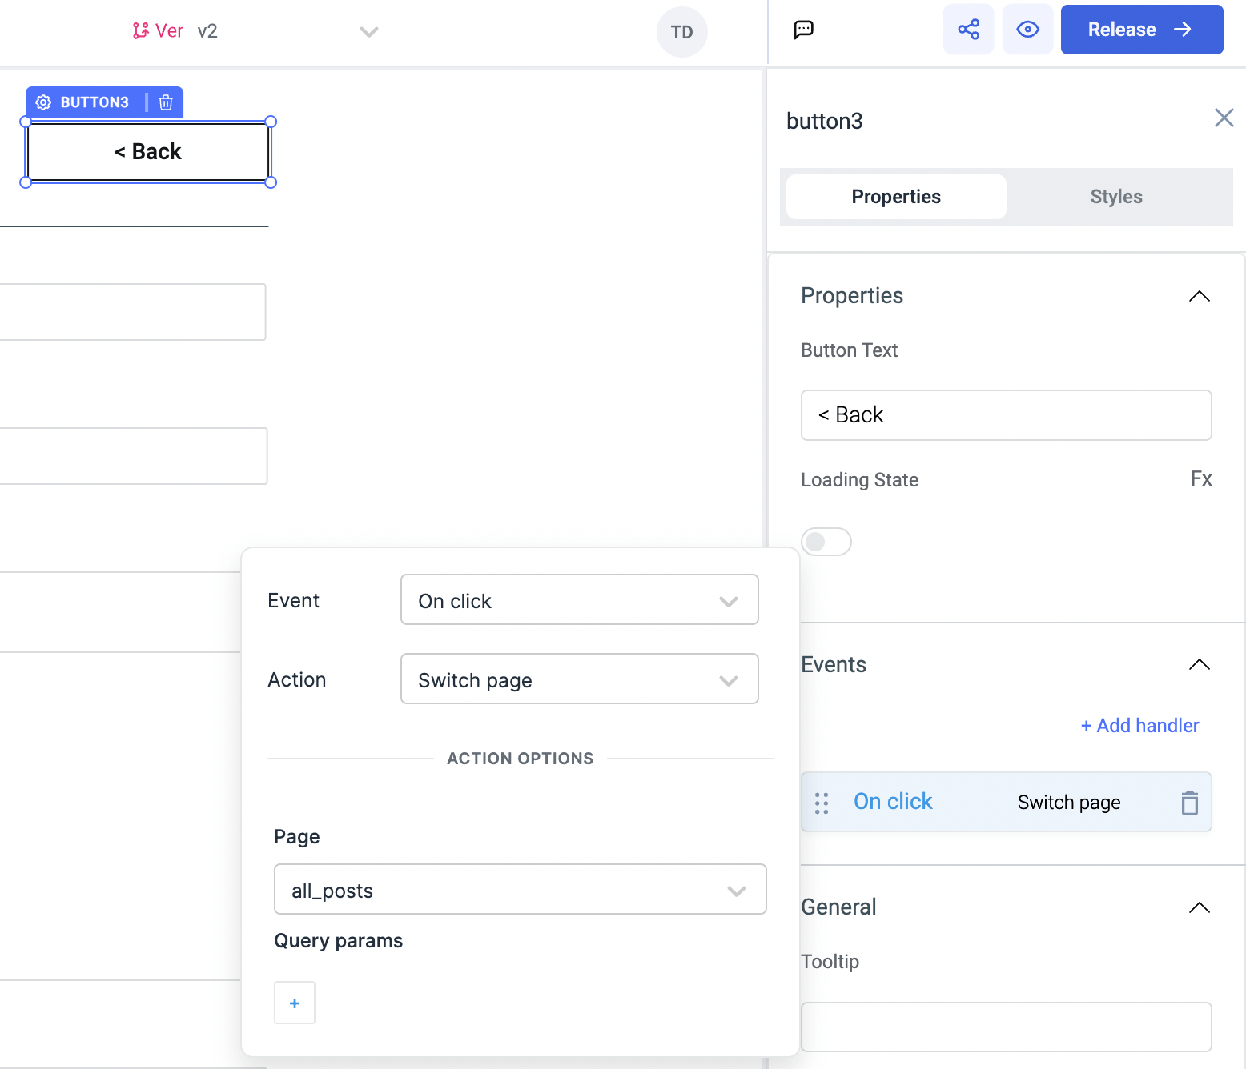Open the comments chat icon

803,30
